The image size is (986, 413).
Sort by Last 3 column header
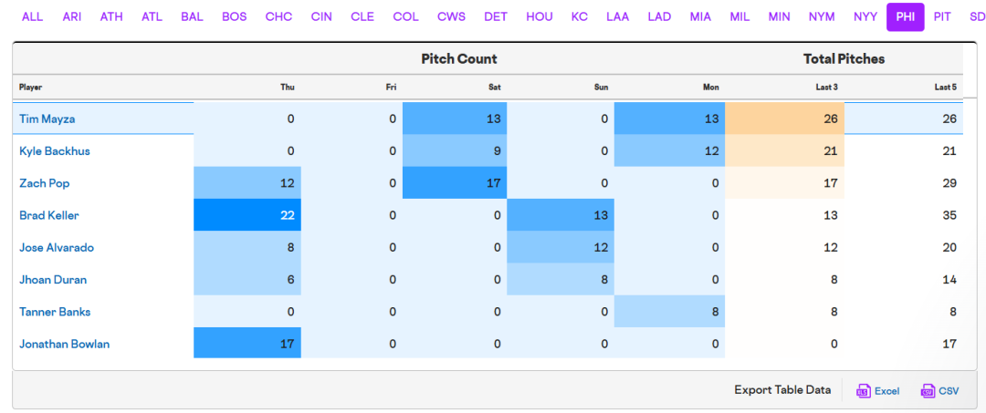[826, 88]
